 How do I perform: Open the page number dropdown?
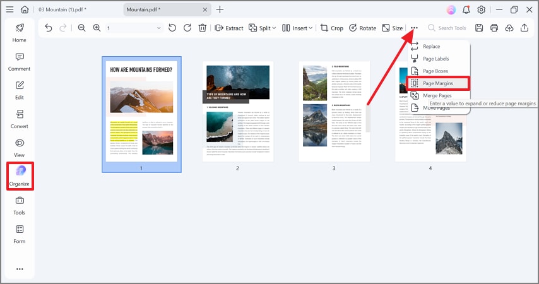pos(134,28)
